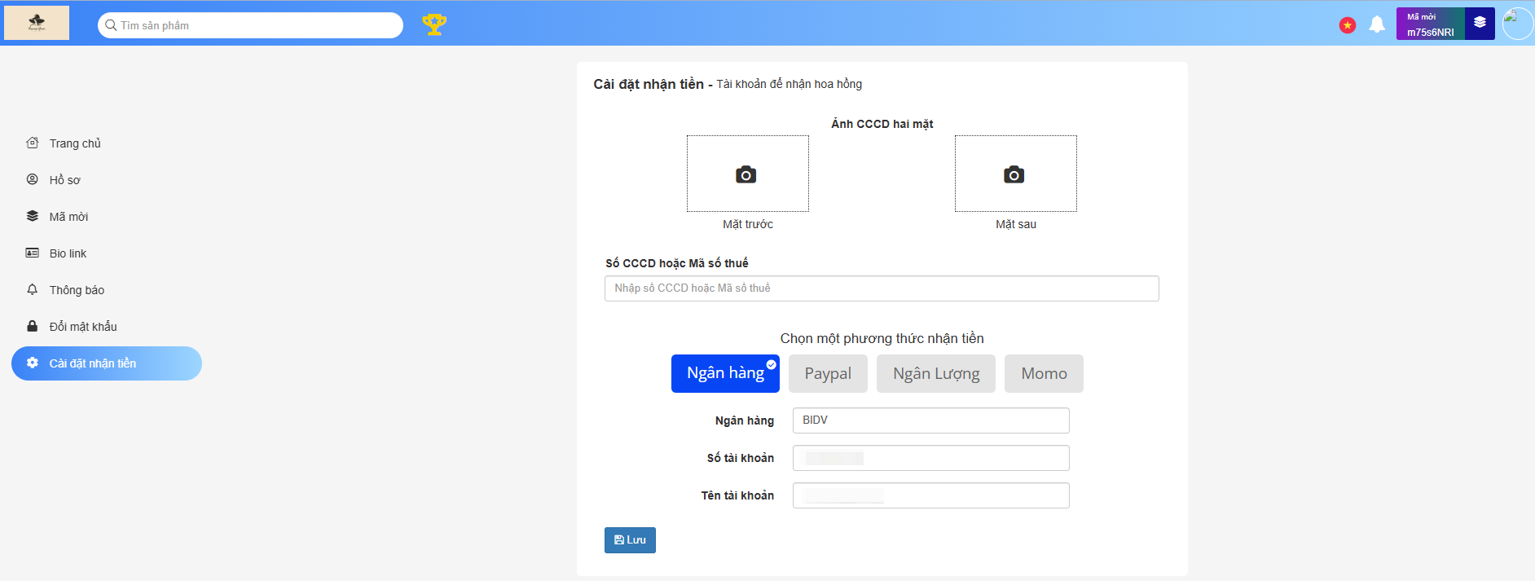Open the trophy rankings icon
The width and height of the screenshot is (1535, 581).
434,24
